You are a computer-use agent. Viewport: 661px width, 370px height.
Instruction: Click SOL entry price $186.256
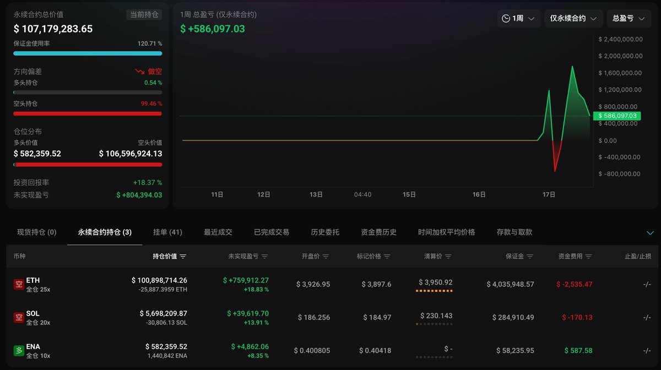[x=314, y=317]
